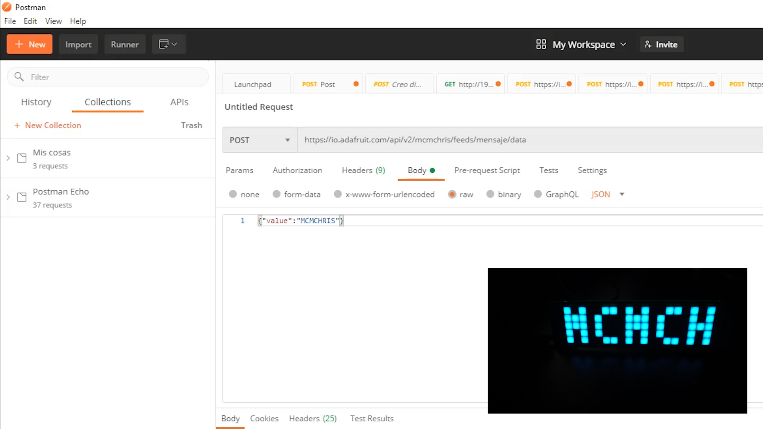
Task: Open the Trash link
Action: coord(192,125)
